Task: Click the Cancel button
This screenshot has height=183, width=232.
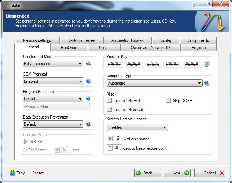Action: [210, 173]
